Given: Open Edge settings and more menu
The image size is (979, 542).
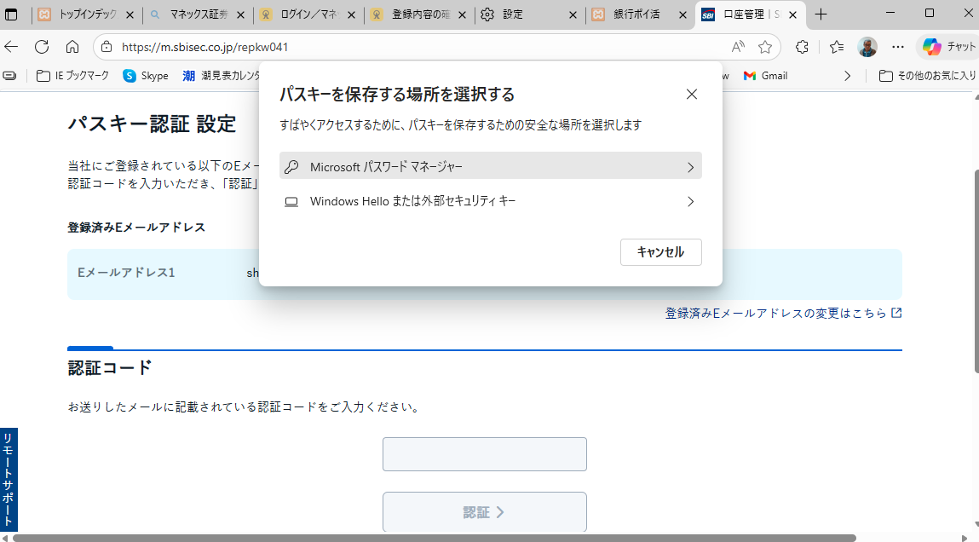Looking at the screenshot, I should [898, 47].
